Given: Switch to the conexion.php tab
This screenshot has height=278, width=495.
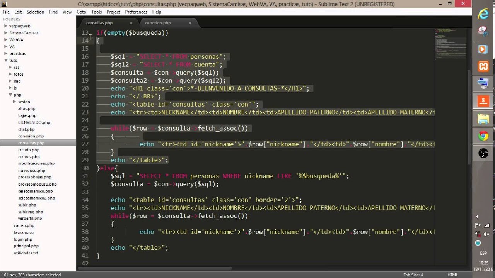Looking at the screenshot, I should (158, 23).
